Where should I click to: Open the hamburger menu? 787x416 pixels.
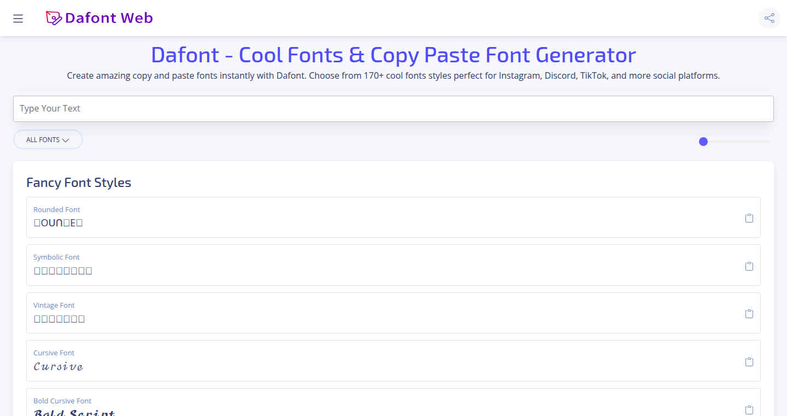coord(18,19)
